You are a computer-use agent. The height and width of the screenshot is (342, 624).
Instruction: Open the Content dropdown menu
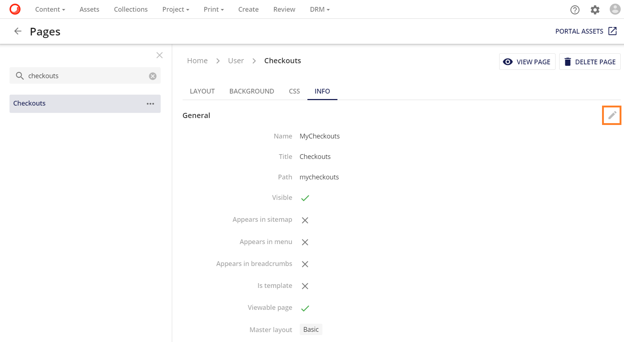50,9
